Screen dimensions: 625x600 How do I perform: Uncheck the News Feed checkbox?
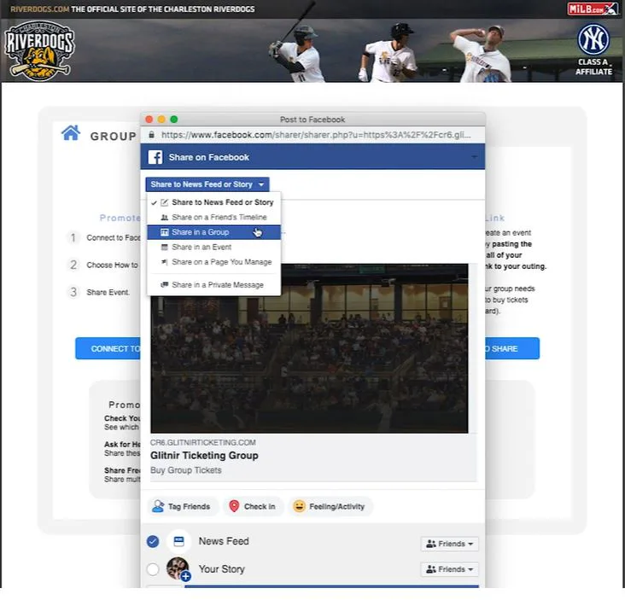click(153, 541)
